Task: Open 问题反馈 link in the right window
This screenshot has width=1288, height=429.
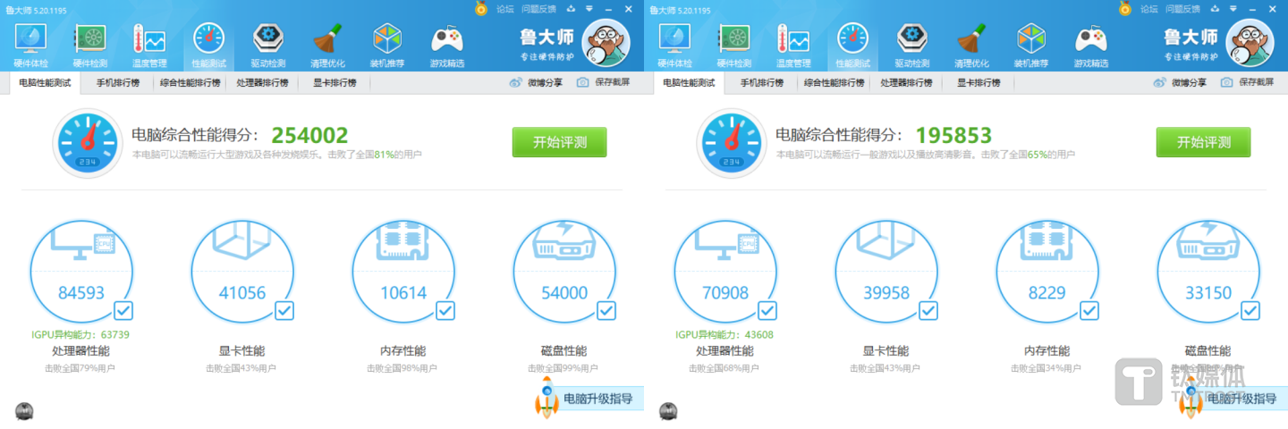Action: [x=1182, y=9]
